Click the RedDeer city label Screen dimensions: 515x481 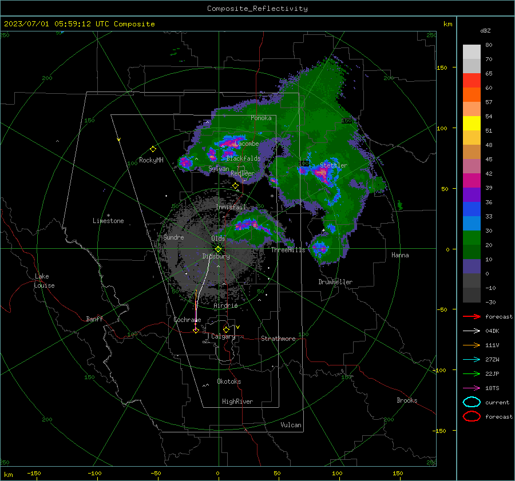pos(243,173)
